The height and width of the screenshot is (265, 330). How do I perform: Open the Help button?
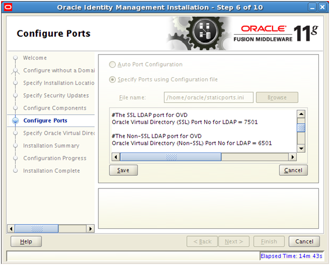click(26, 241)
